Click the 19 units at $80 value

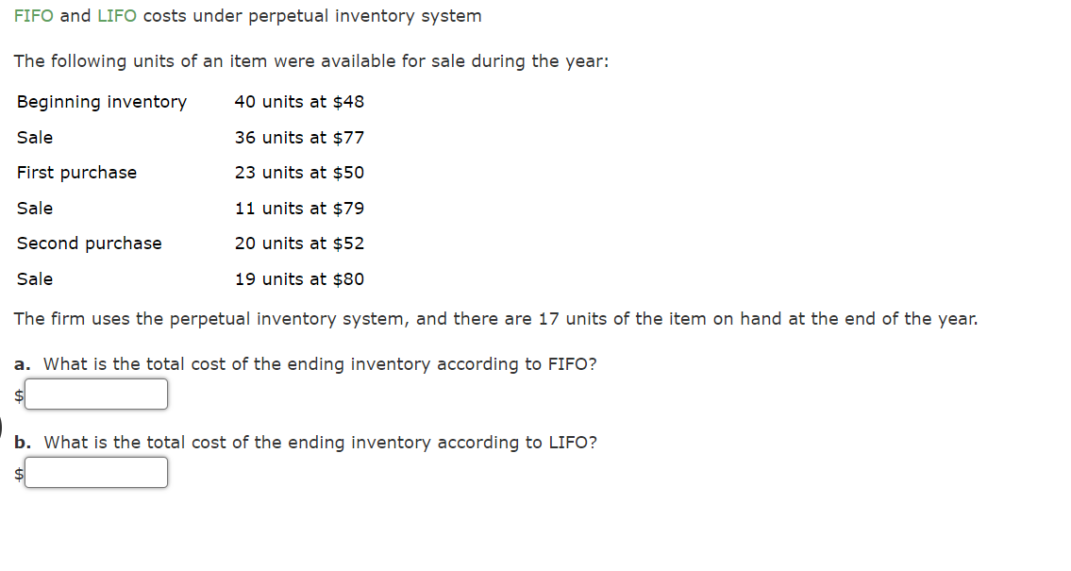coord(299,278)
